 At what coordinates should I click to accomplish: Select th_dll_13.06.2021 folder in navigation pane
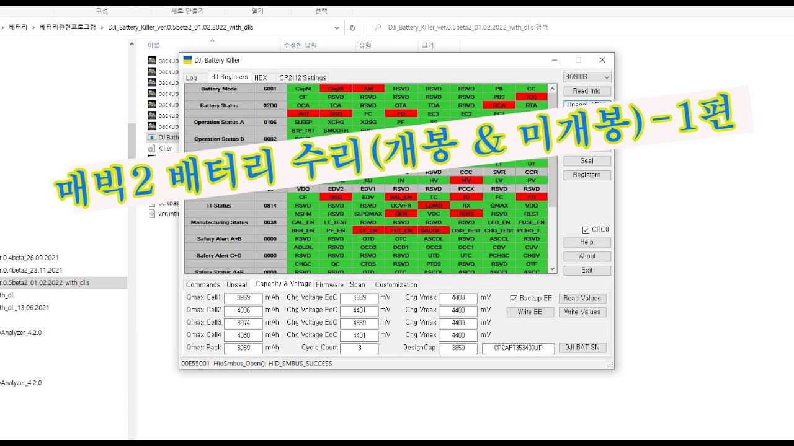[x=25, y=308]
